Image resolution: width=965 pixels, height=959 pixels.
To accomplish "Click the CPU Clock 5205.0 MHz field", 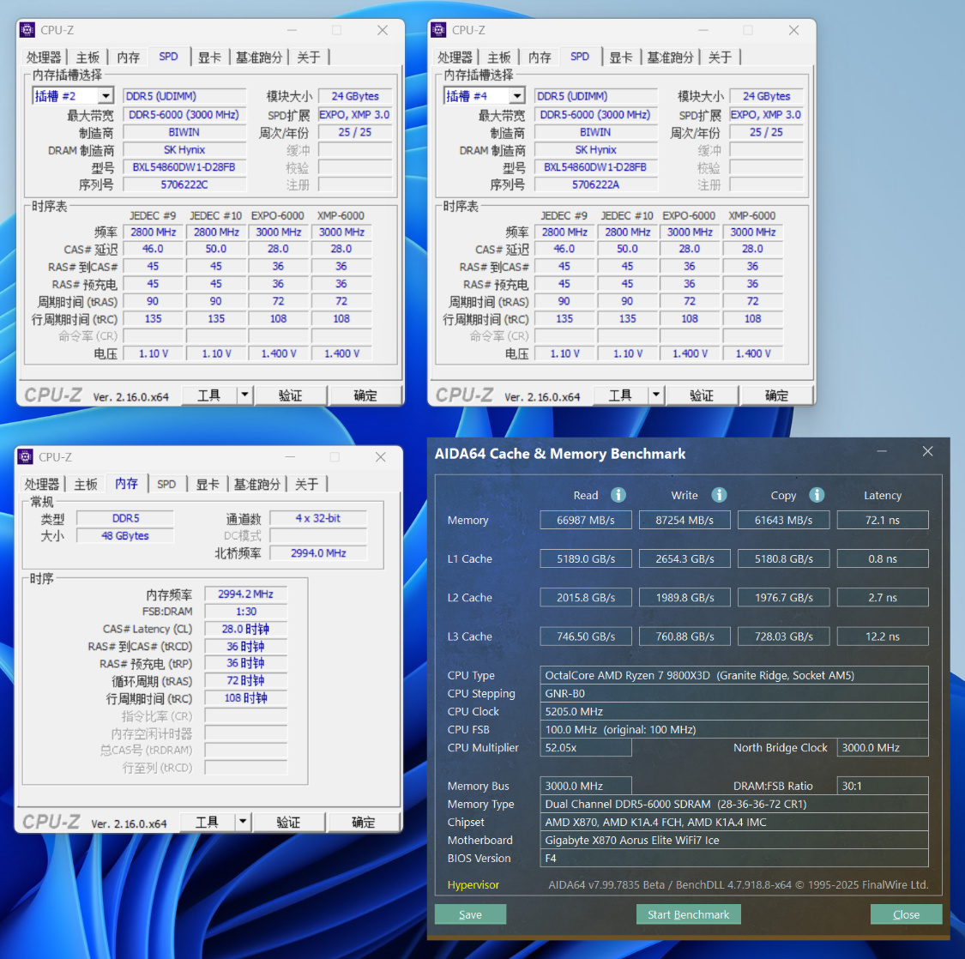I will (733, 712).
